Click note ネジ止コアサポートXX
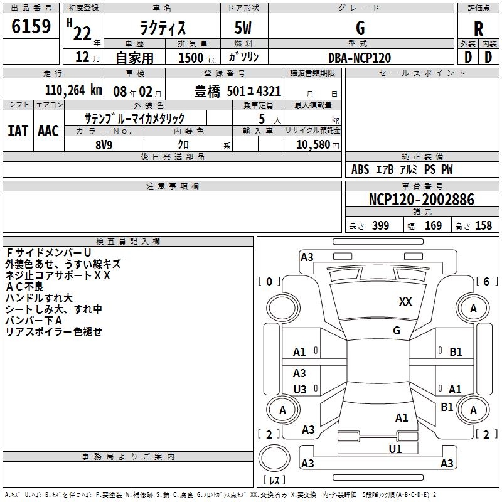The width and height of the screenshot is (502, 502). 58,275
